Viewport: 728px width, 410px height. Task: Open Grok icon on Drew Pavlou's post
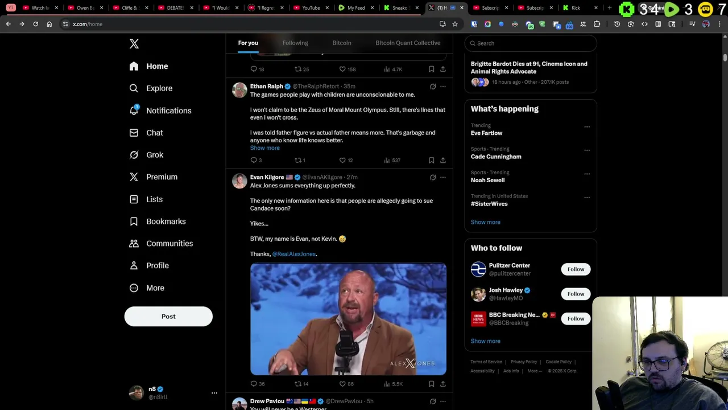pyautogui.click(x=433, y=401)
